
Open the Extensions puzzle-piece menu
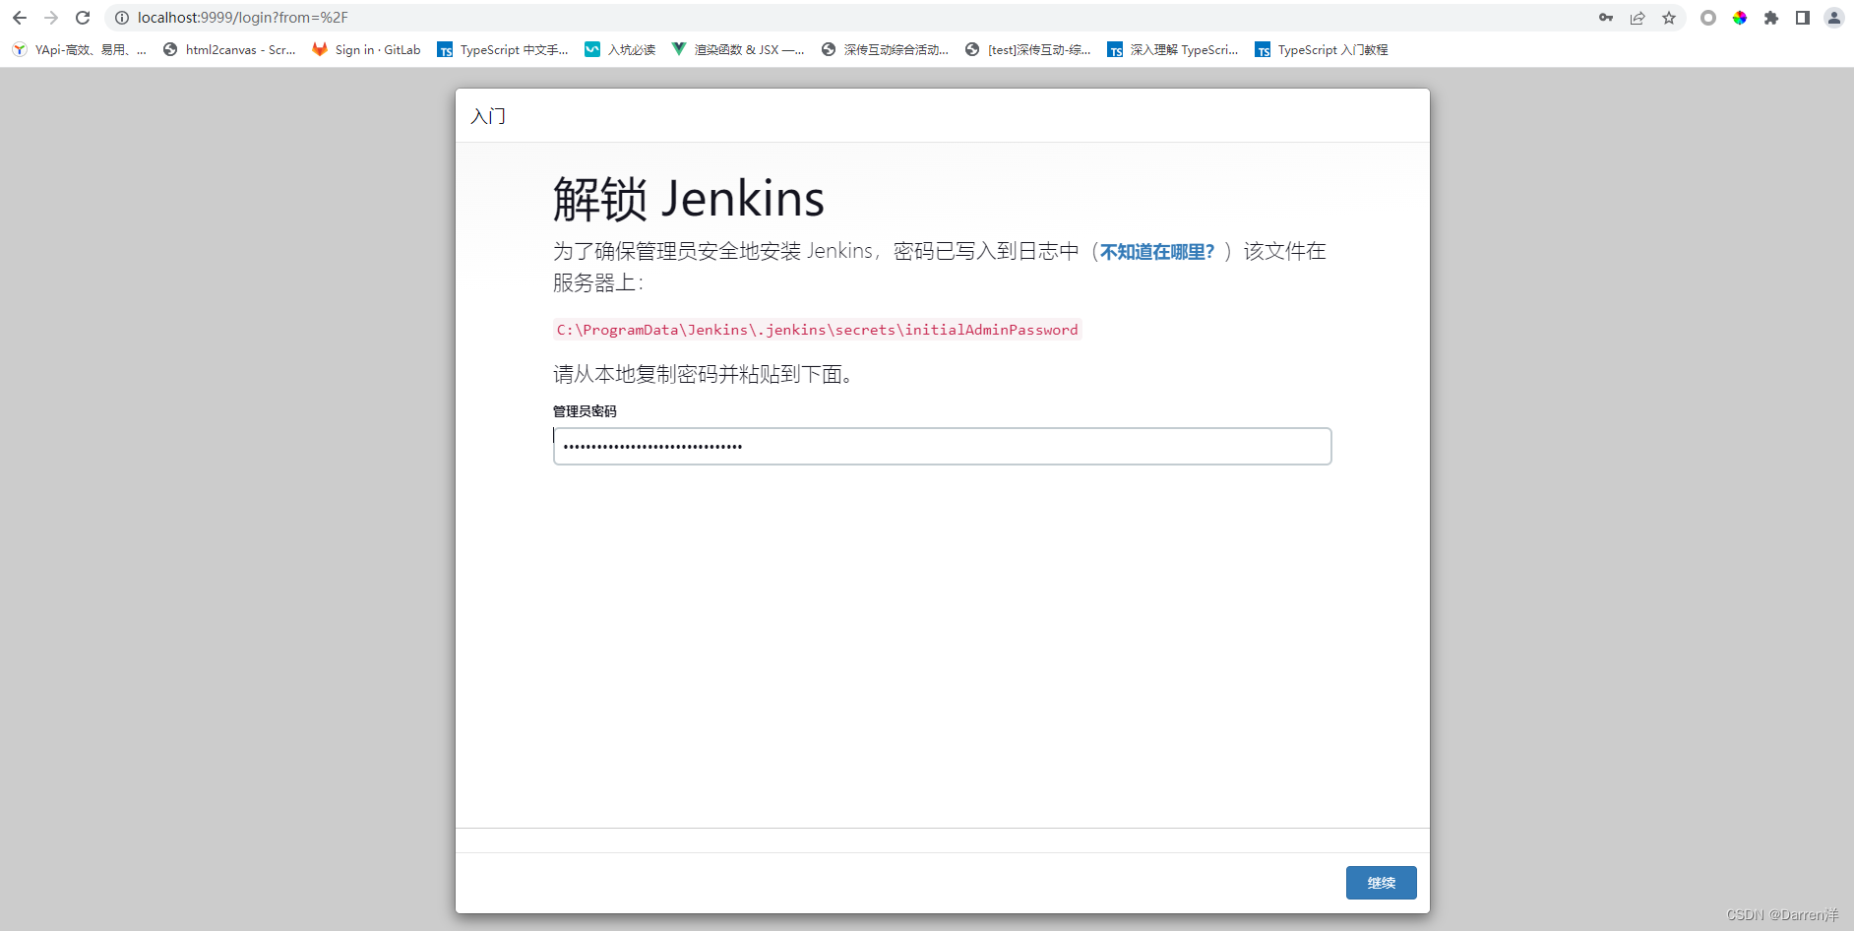(1771, 18)
